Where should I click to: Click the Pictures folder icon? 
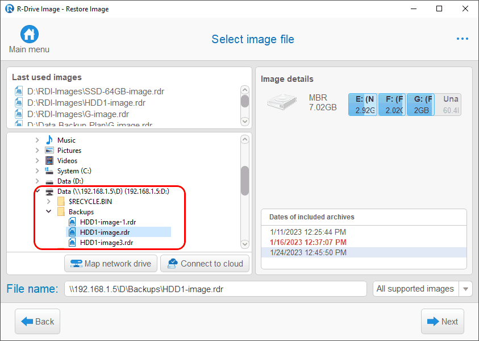pos(49,151)
